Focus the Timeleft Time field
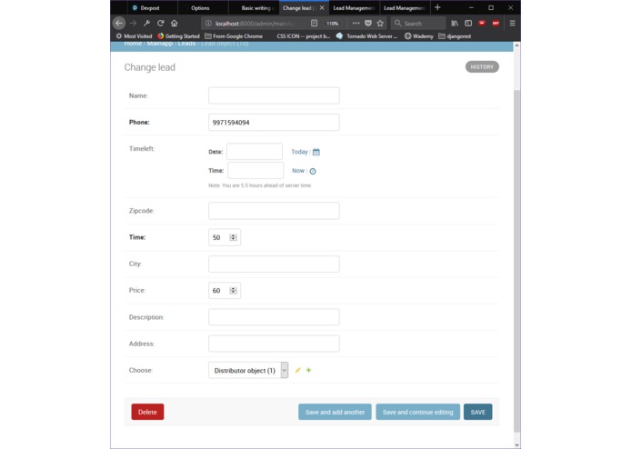Image resolution: width=632 pixels, height=449 pixels. [256, 170]
